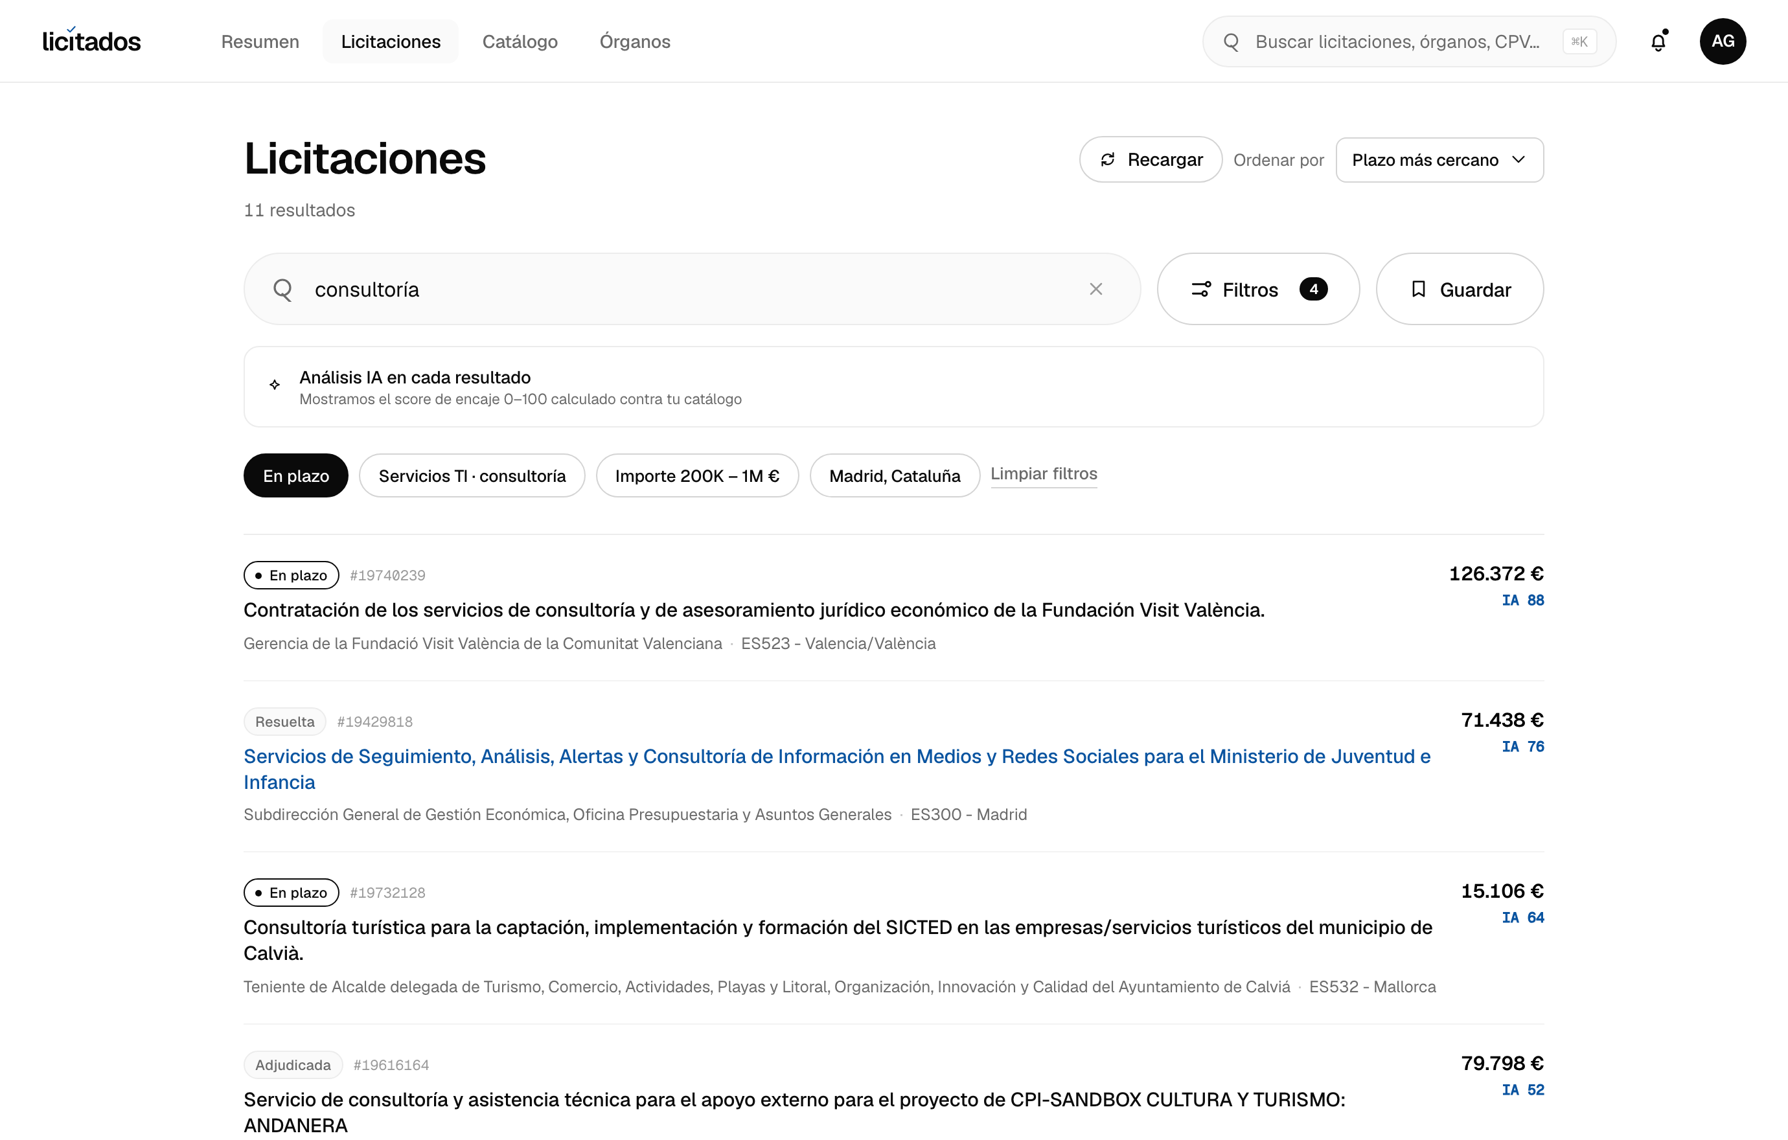Screen dimensions: 1788x1140
Task: Open the Fundación Visit València tender title
Action: pos(755,610)
